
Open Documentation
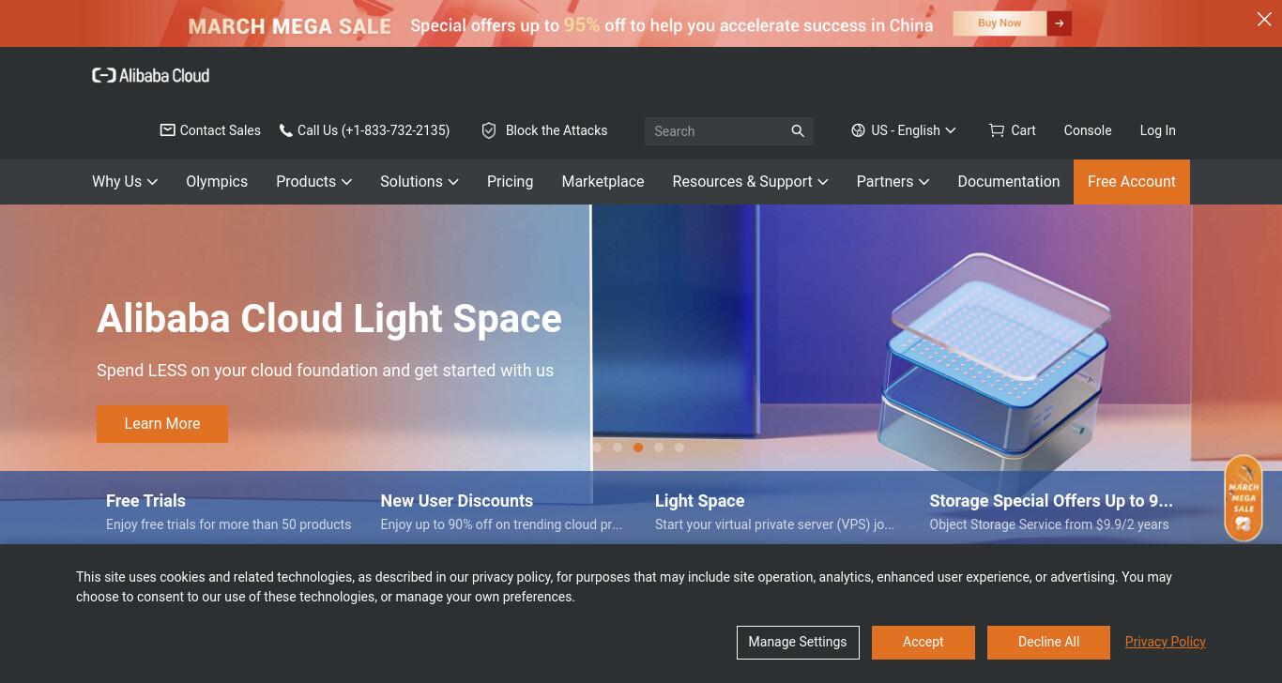coord(1009,181)
